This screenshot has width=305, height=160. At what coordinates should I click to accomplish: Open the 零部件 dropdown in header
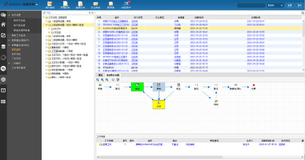click(x=275, y=5)
